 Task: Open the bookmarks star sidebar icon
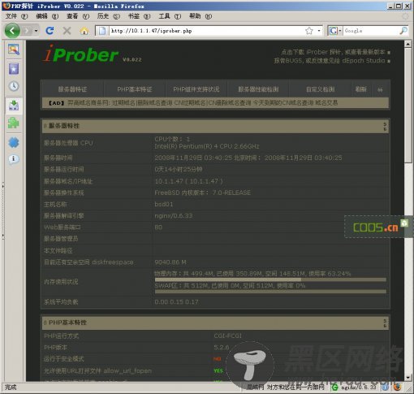pos(14,69)
